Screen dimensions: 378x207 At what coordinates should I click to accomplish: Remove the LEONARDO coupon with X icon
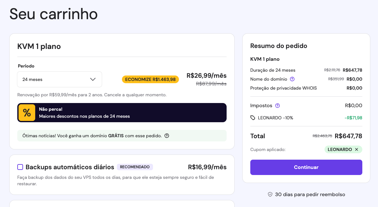tap(357, 149)
